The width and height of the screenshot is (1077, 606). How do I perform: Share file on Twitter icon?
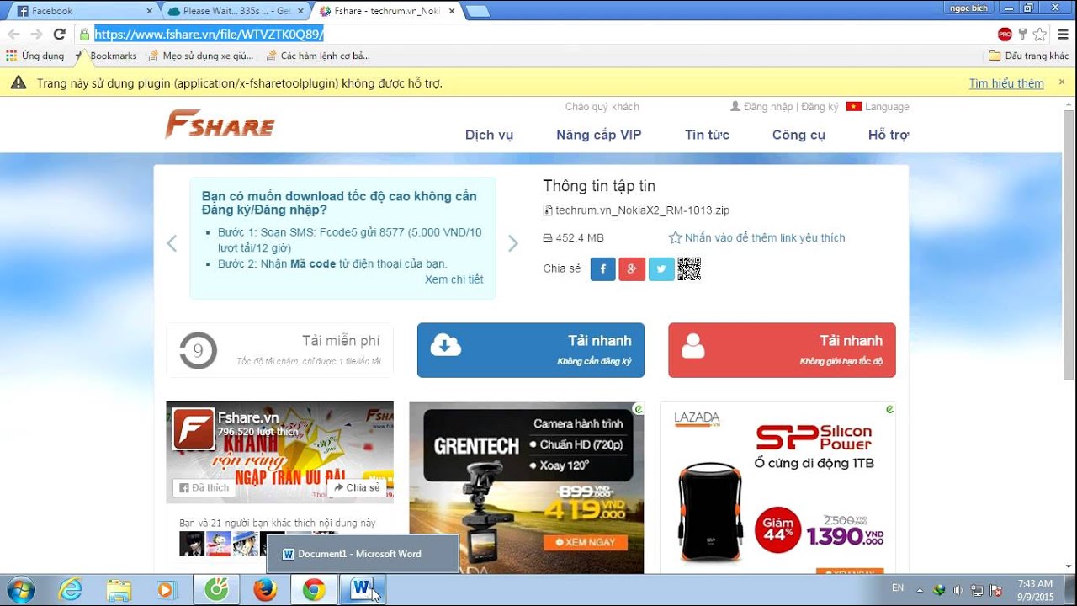coord(661,269)
